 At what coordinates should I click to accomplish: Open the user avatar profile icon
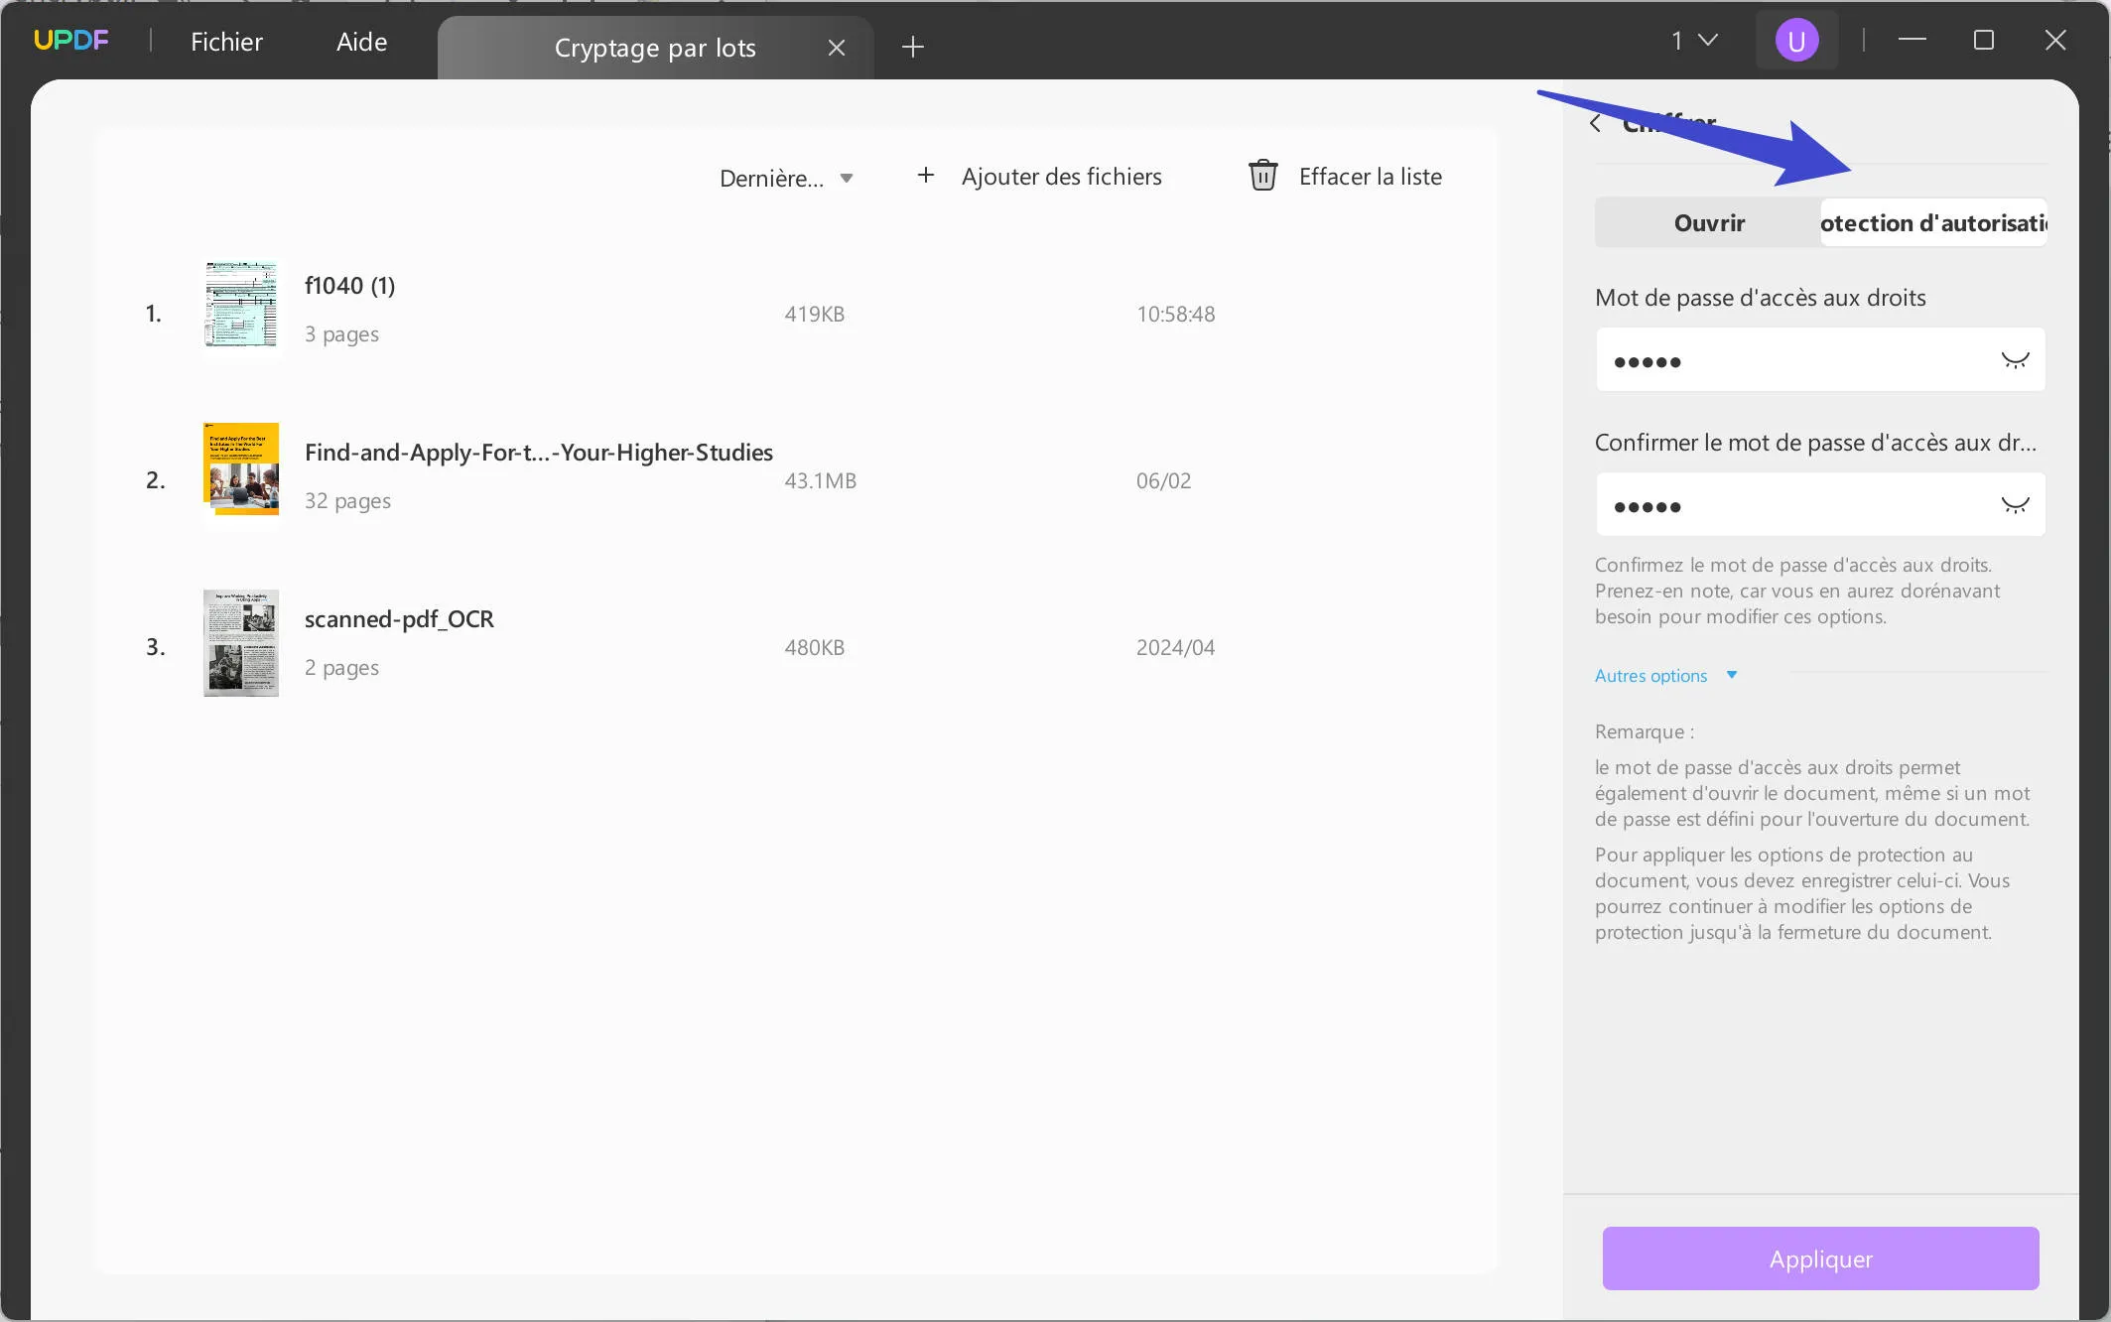[1796, 41]
